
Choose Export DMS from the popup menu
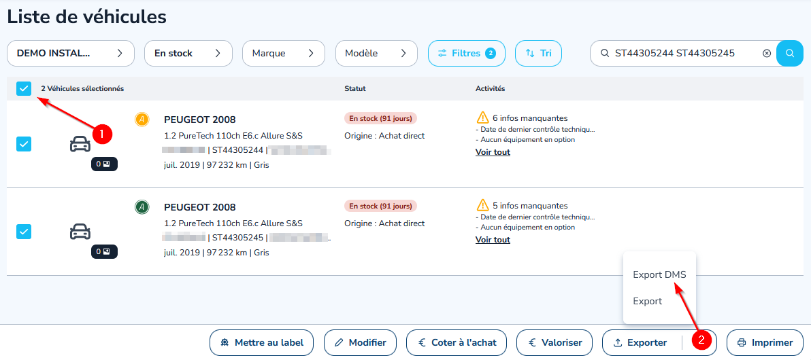pos(659,275)
